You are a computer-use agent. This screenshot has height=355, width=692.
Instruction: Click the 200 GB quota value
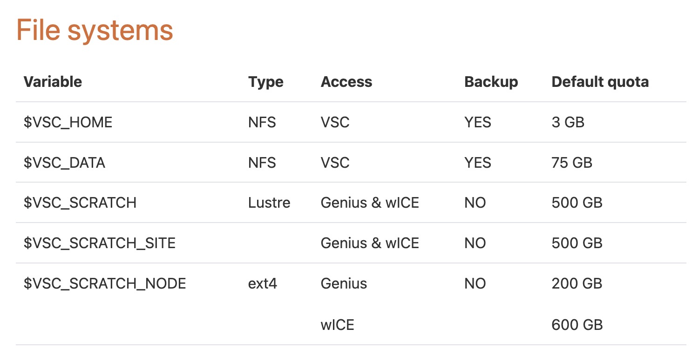[577, 283]
